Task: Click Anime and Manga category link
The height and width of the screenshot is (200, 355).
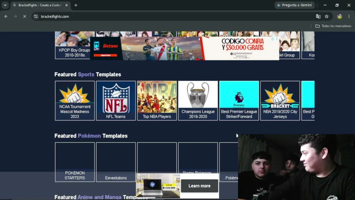Action: click(x=99, y=197)
